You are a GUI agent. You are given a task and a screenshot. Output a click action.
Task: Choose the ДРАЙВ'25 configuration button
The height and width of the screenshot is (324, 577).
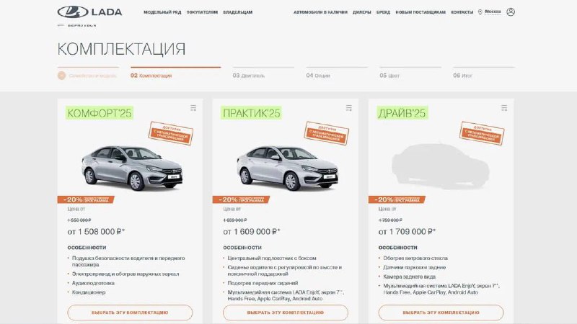(441, 312)
